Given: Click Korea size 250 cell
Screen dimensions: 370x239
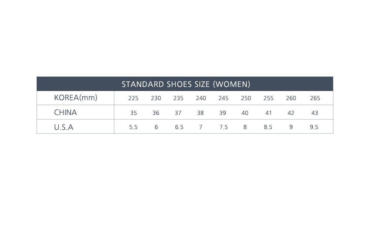Looking at the screenshot, I should click(246, 98).
